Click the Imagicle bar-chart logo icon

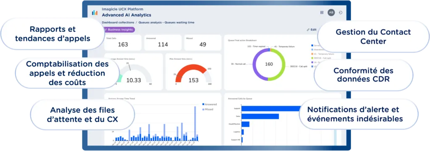coord(94,13)
